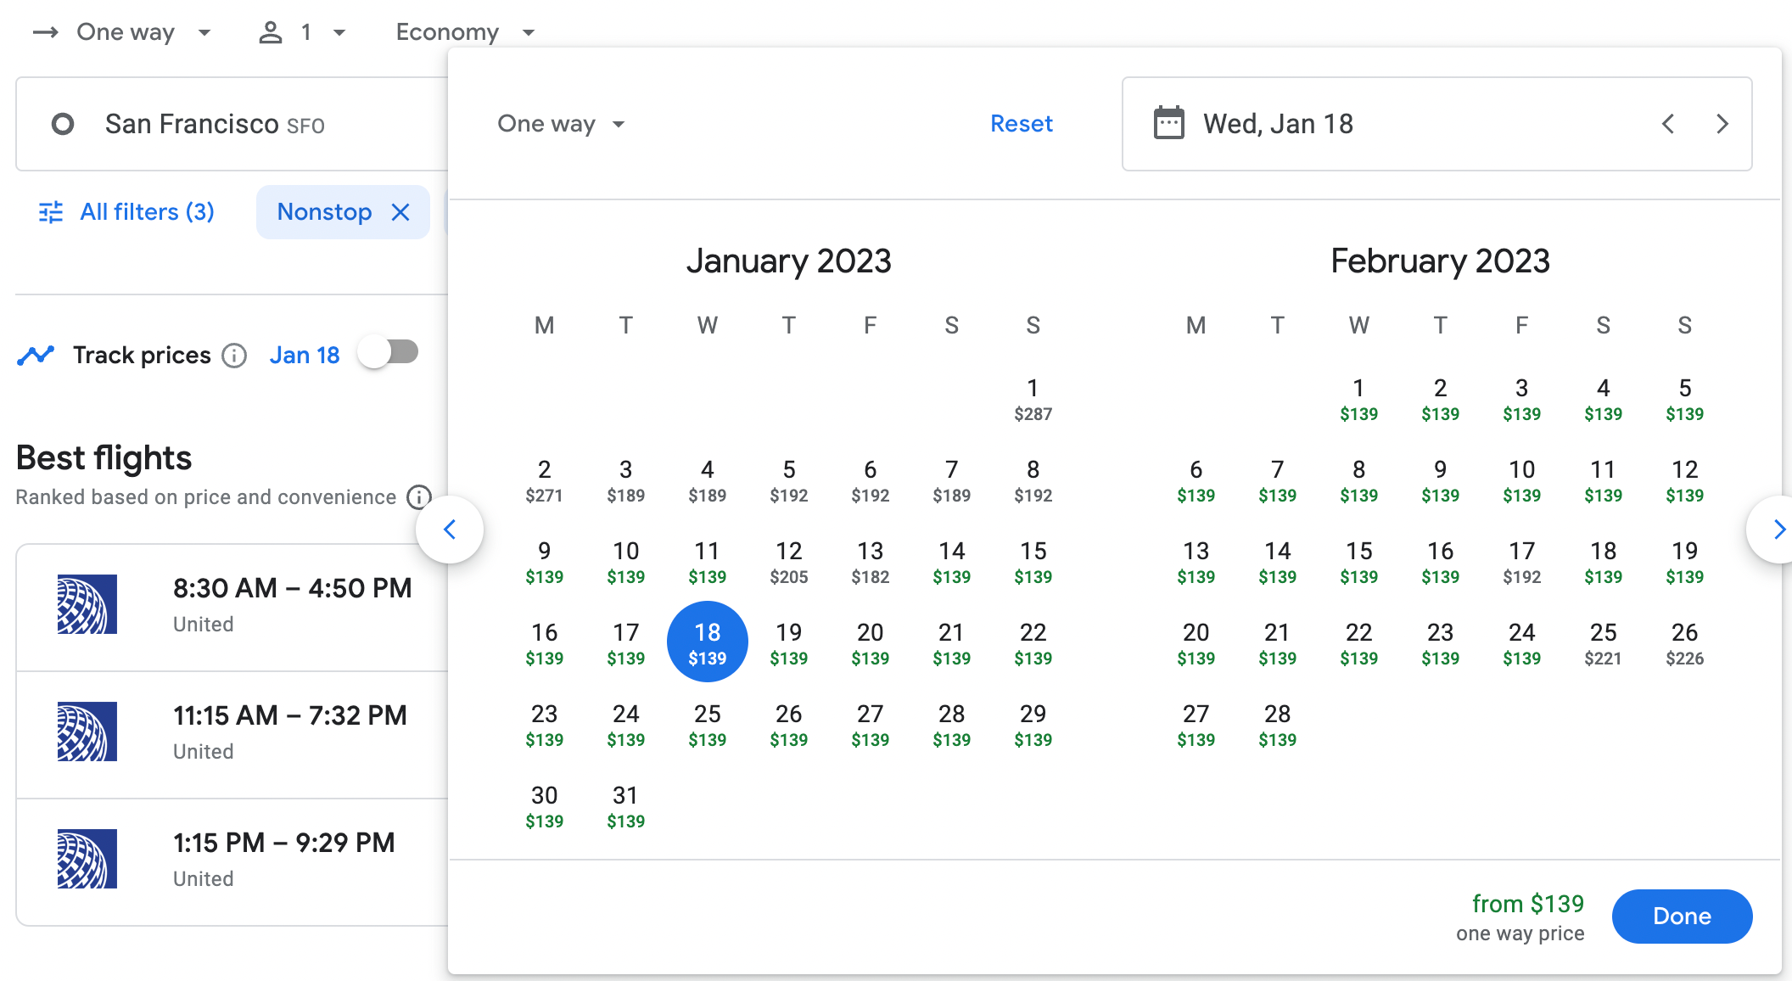Click the Track prices chart icon
Screen dimensions: 1792x981
(x=36, y=355)
